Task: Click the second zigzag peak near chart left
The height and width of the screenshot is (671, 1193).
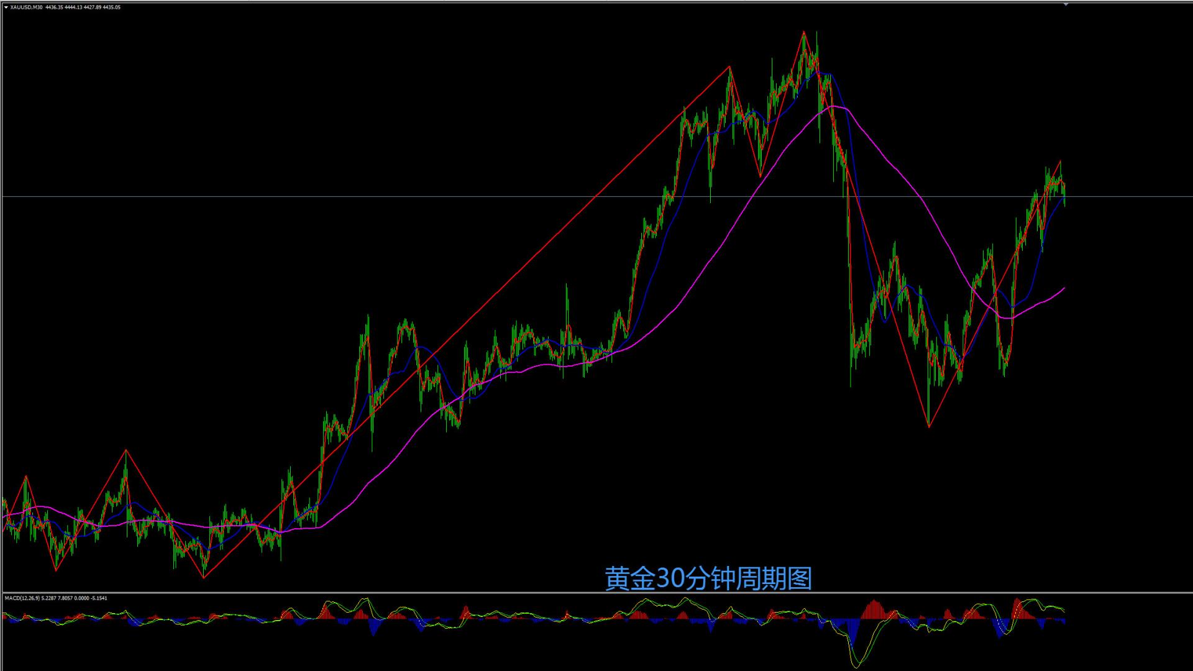Action: [126, 450]
